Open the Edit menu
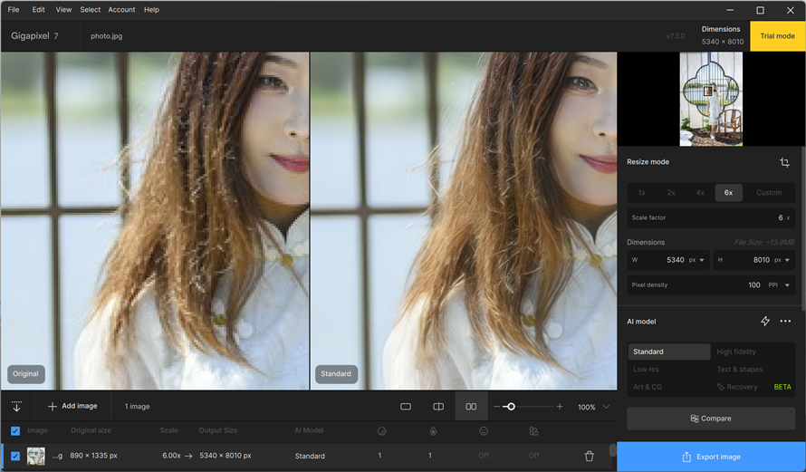The height and width of the screenshot is (472, 806). [39, 10]
